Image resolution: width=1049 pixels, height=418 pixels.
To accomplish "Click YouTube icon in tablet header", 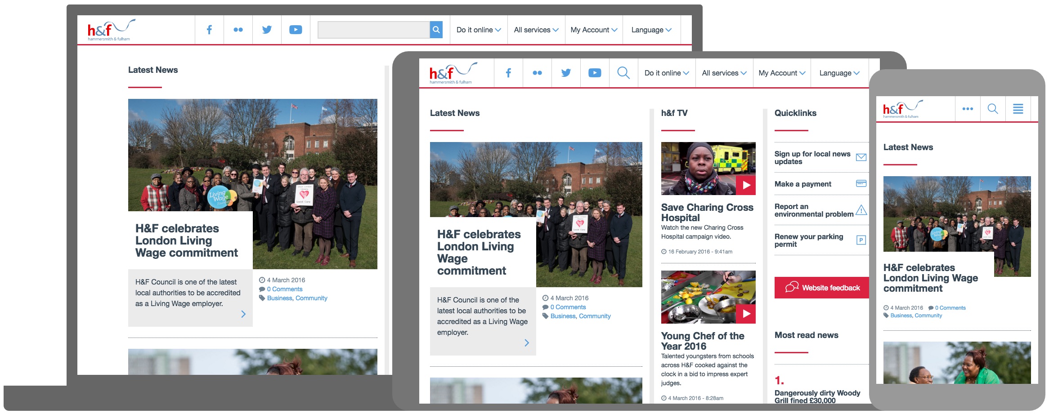I will click(x=595, y=73).
